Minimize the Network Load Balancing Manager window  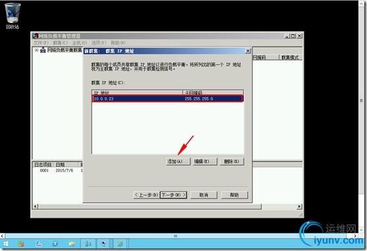287,36
